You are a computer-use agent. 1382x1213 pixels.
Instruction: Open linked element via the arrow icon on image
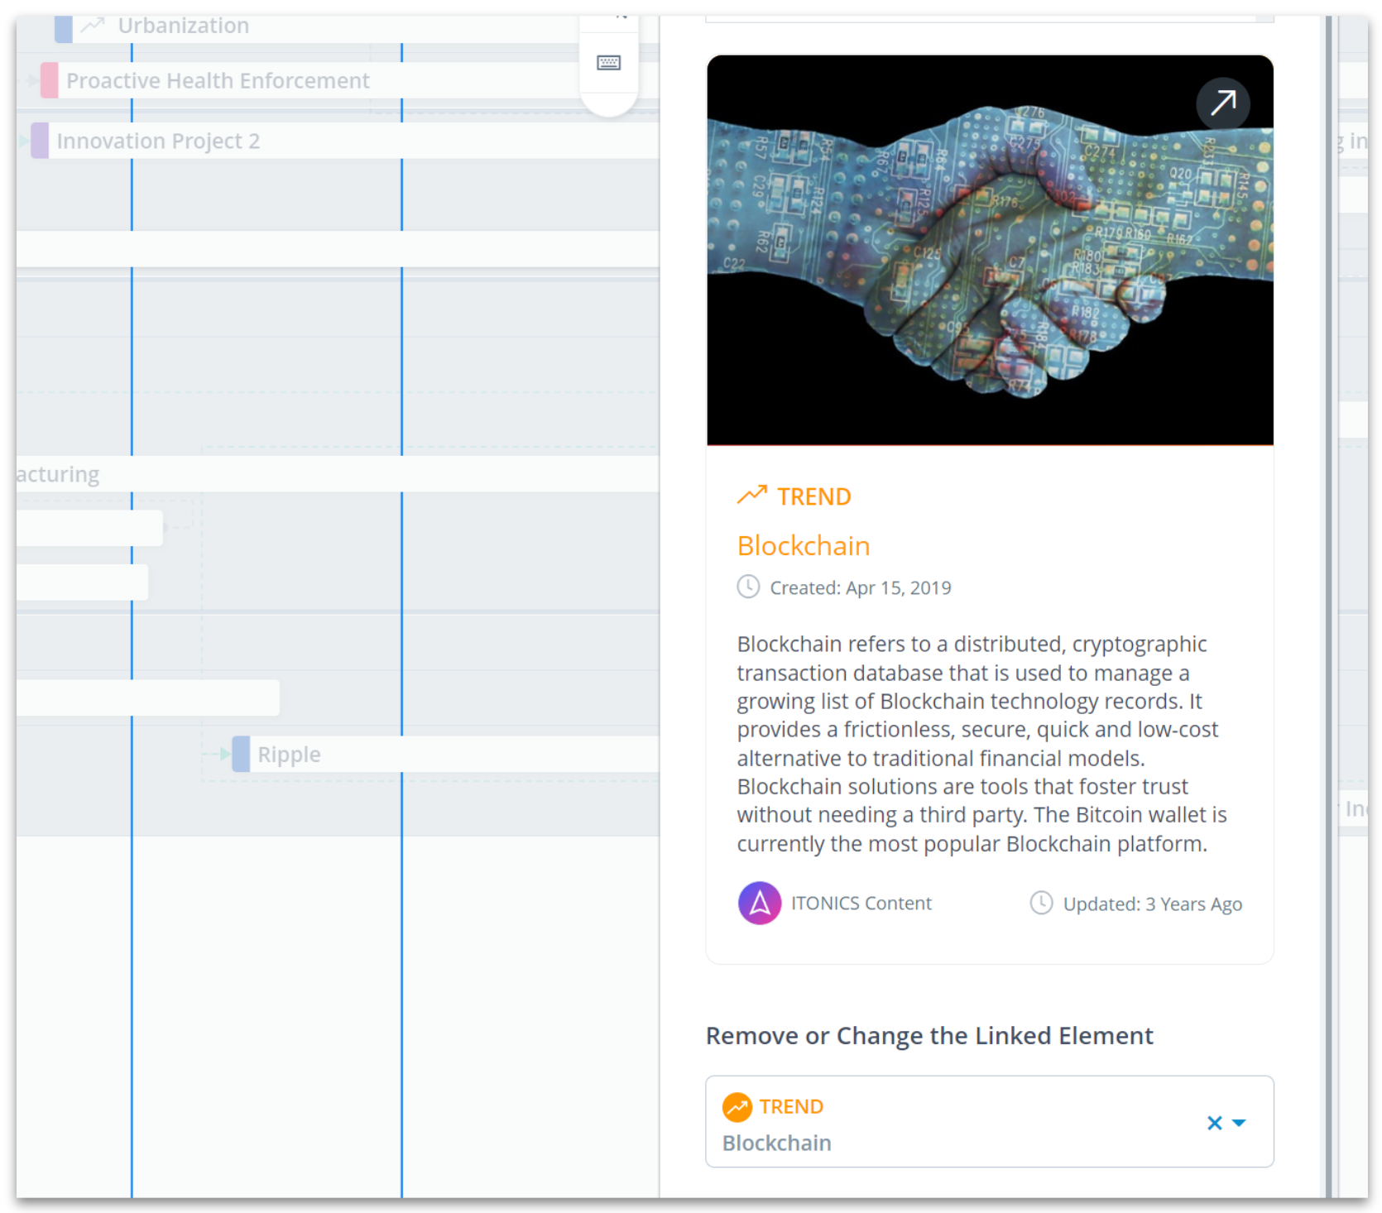click(1222, 103)
